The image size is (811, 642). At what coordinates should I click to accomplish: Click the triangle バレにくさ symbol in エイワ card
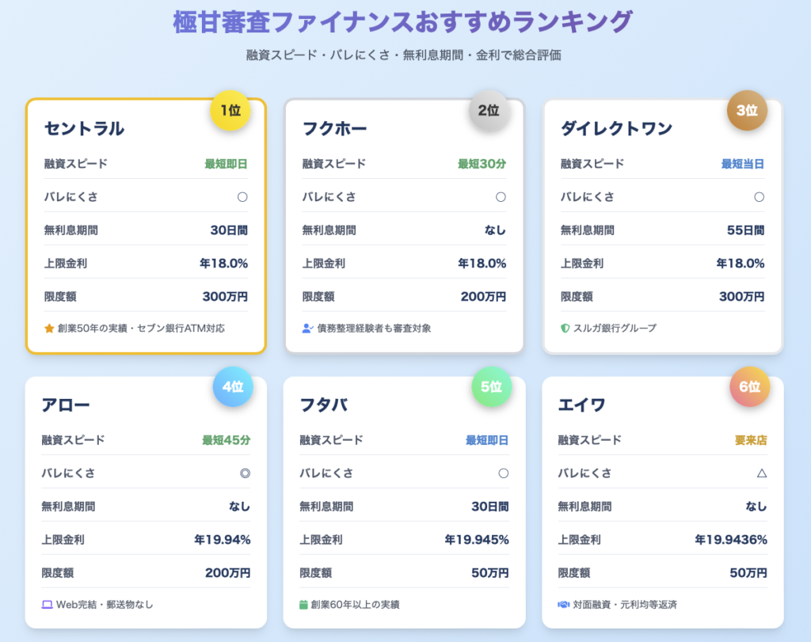(761, 473)
